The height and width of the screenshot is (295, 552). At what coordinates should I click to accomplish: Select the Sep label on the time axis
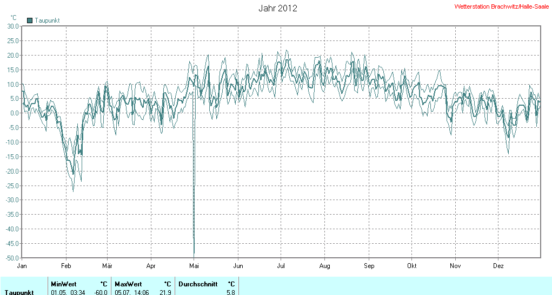369,266
